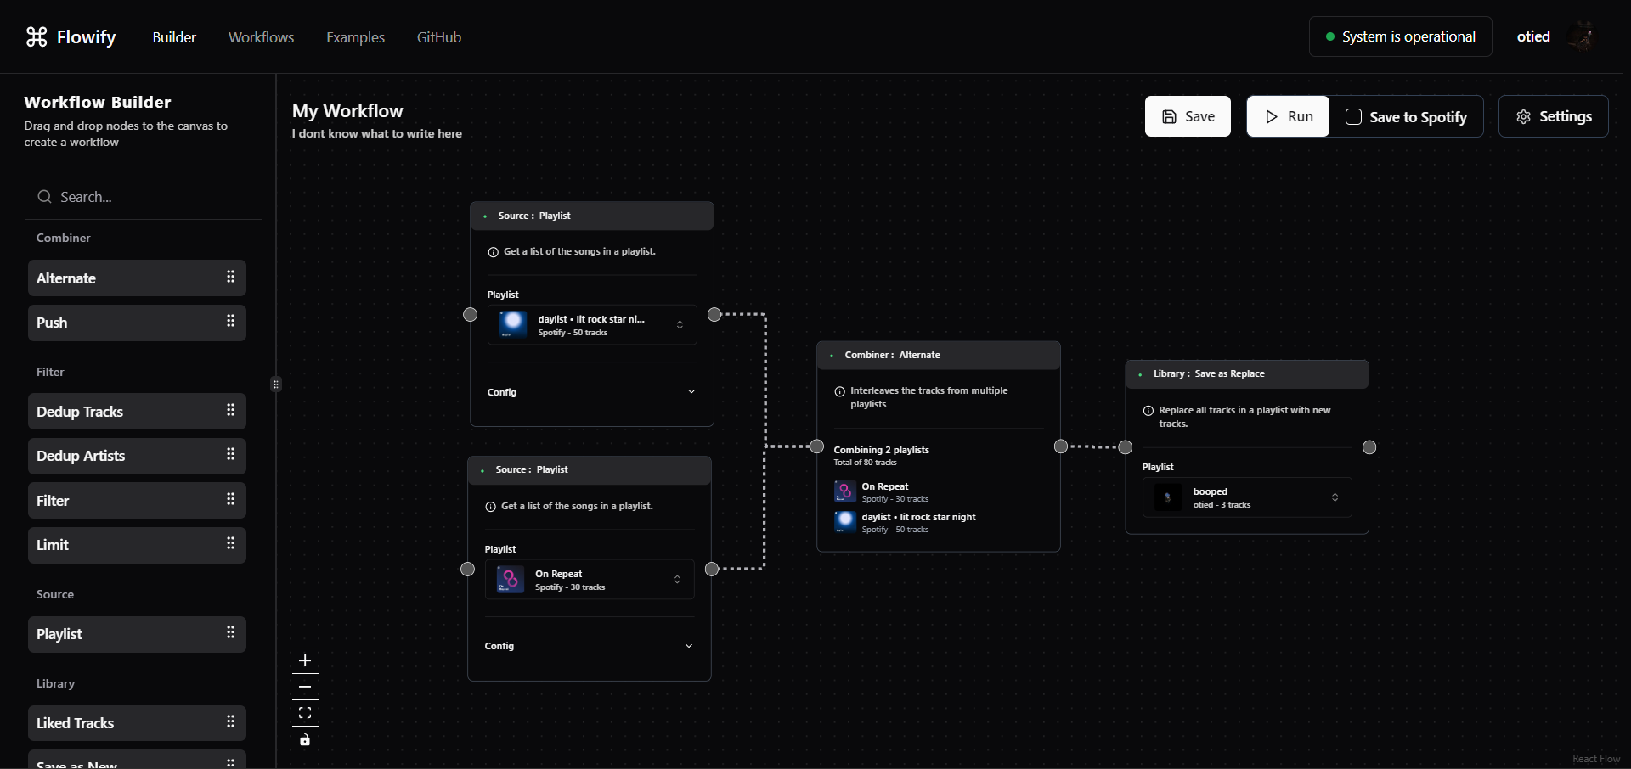Expand Config in the daylist Source node
Viewport: 1631px width, 769px height.
[592, 392]
